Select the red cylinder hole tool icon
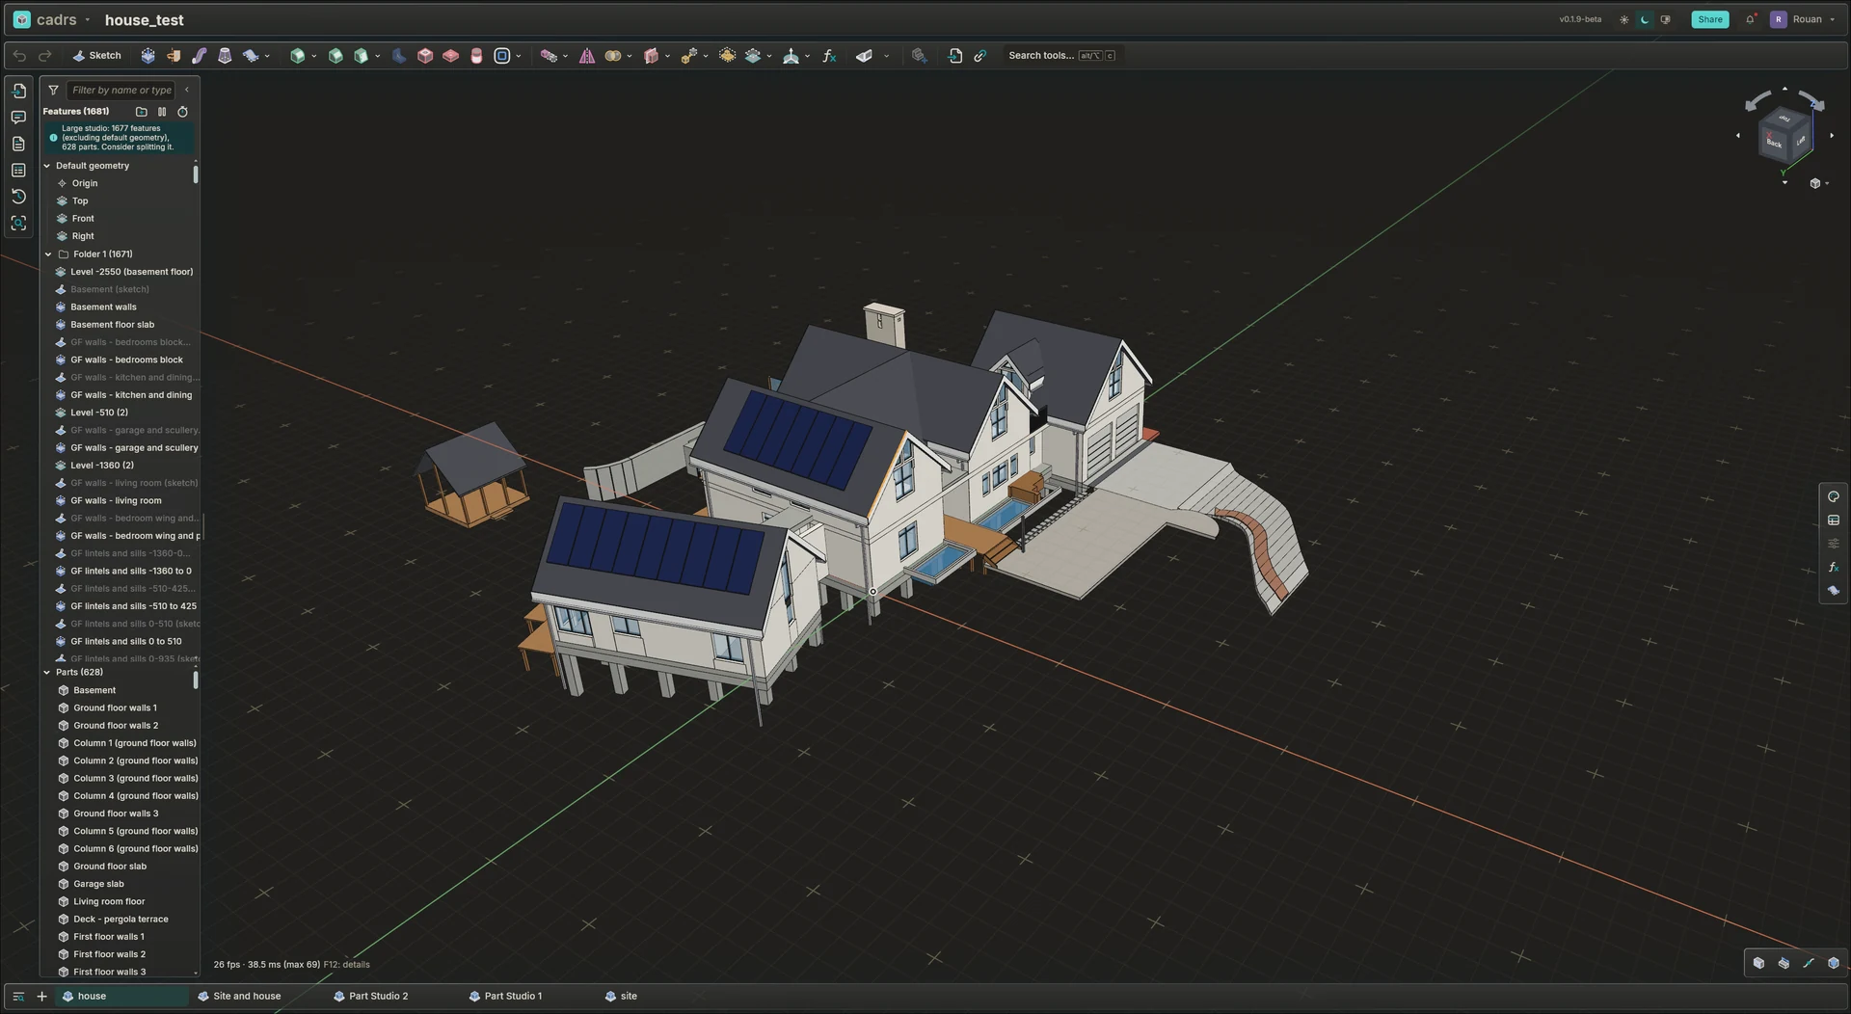Image resolution: width=1851 pixels, height=1014 pixels. point(476,56)
